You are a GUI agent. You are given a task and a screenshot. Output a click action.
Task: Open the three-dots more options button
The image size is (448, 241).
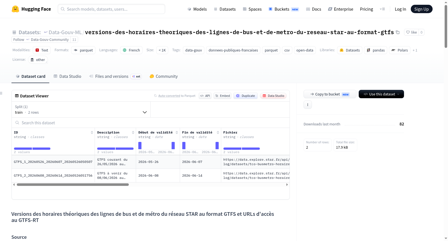[x=308, y=105]
